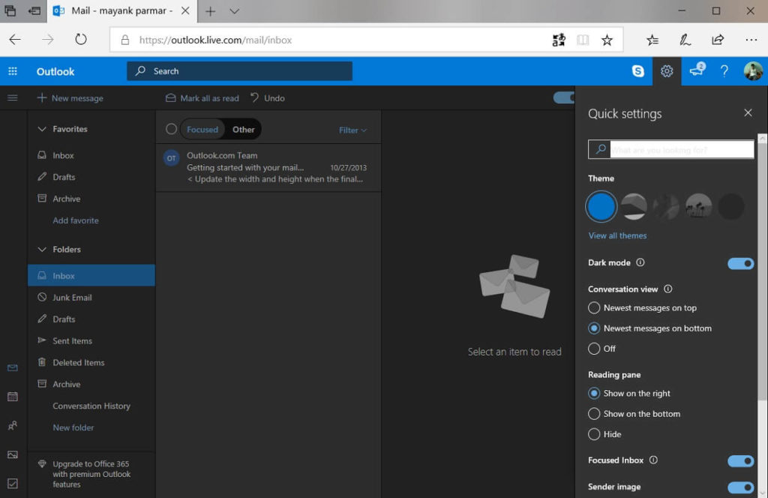Collapse the Favorites section

click(43, 128)
